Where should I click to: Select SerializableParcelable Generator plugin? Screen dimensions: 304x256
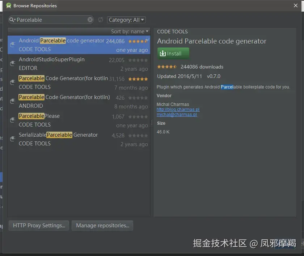pyautogui.click(x=79, y=139)
